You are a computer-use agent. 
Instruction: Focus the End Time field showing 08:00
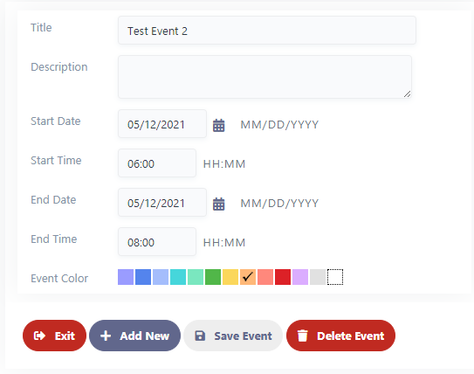click(157, 242)
